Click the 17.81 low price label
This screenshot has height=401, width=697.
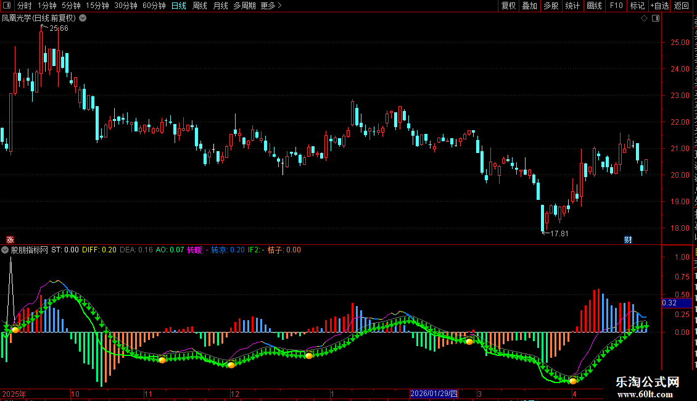(x=559, y=233)
